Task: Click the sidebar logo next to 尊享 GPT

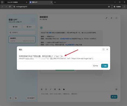Action: [x=33, y=20]
